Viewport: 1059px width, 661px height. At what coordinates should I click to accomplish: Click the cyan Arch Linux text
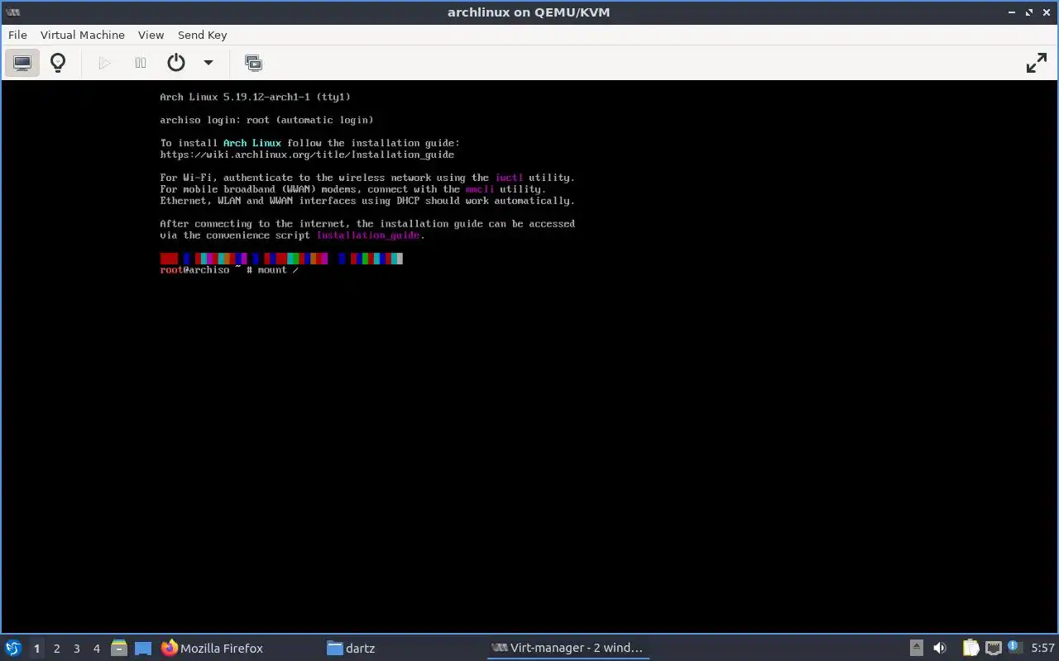tap(252, 143)
